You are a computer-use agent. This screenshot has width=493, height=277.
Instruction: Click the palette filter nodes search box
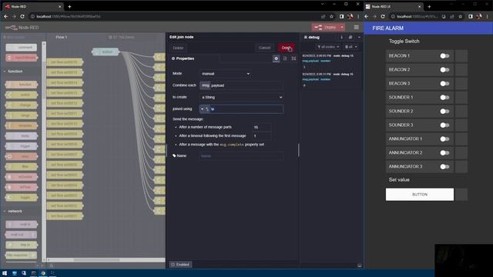22,37
